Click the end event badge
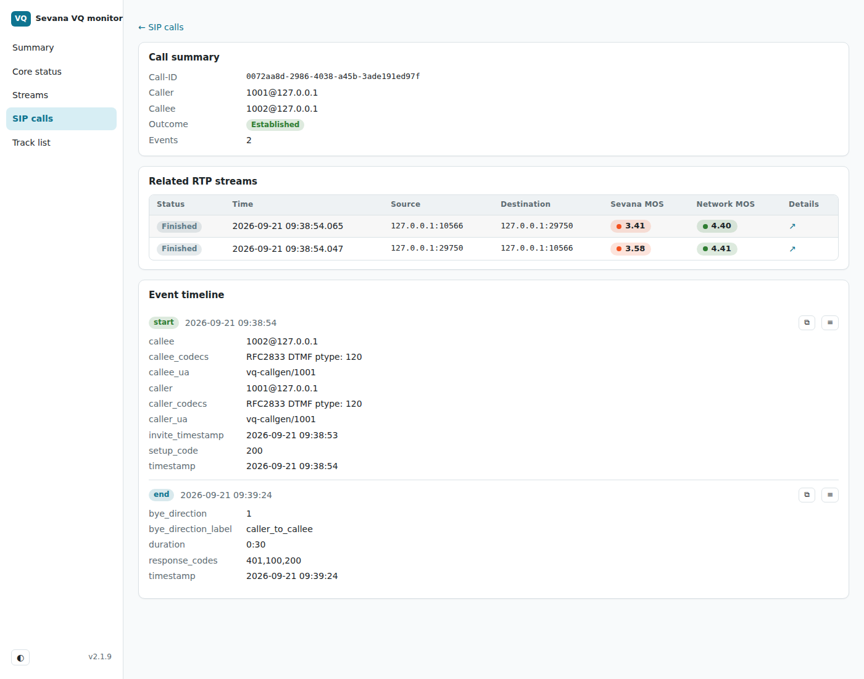The image size is (864, 679). (x=161, y=494)
